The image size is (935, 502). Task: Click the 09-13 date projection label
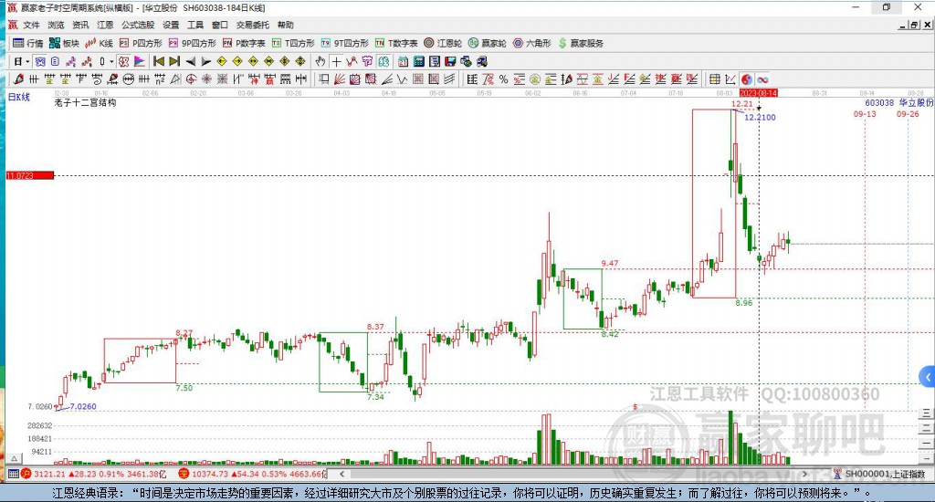pos(865,114)
